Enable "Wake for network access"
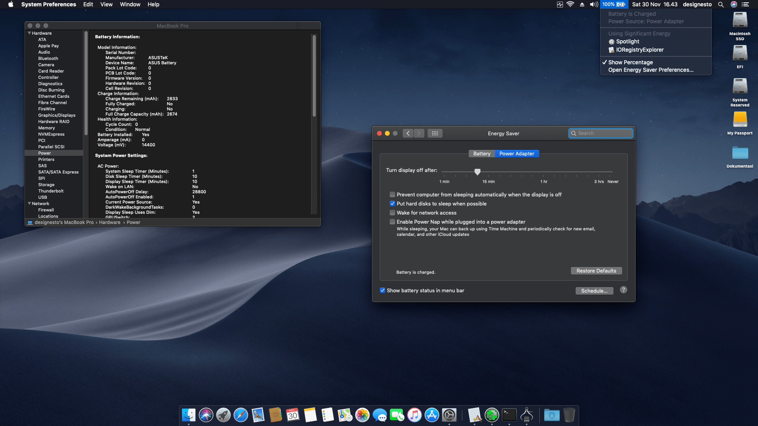 (x=392, y=213)
